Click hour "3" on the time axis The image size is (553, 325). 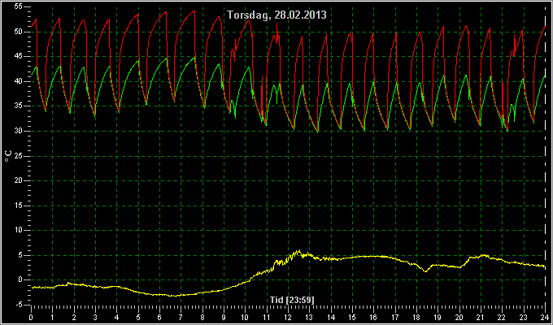(x=95, y=317)
